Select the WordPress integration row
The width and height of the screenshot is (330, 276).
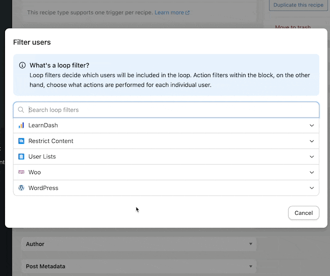165,188
